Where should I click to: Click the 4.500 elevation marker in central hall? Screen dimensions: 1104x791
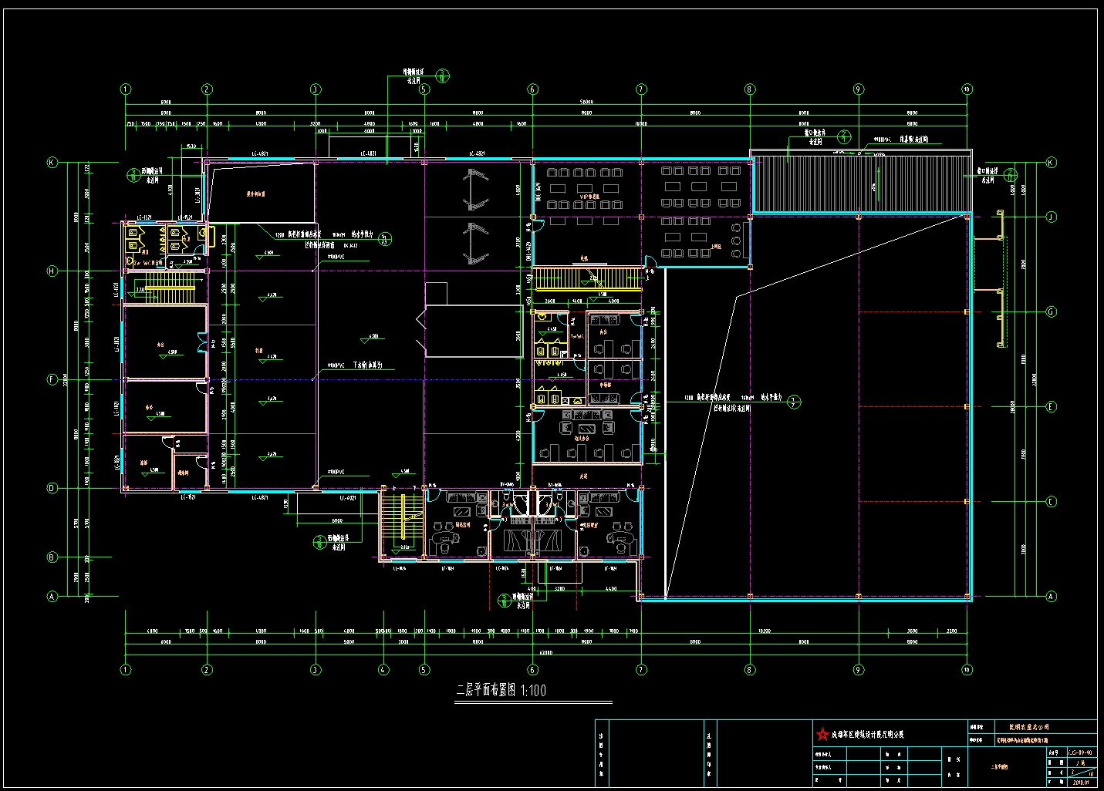pyautogui.click(x=372, y=337)
